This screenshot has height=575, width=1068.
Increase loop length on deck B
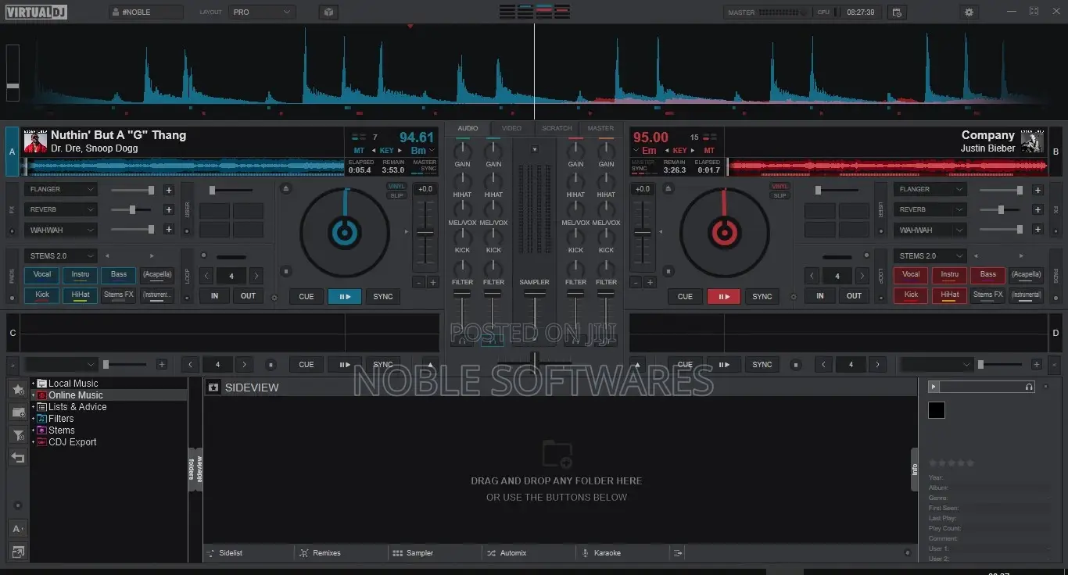(x=862, y=276)
